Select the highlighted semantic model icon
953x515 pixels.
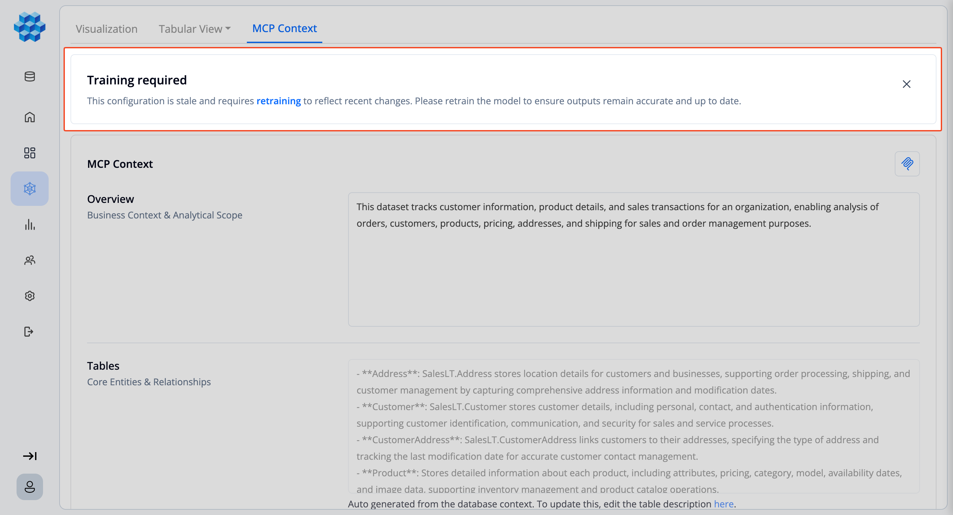click(29, 189)
